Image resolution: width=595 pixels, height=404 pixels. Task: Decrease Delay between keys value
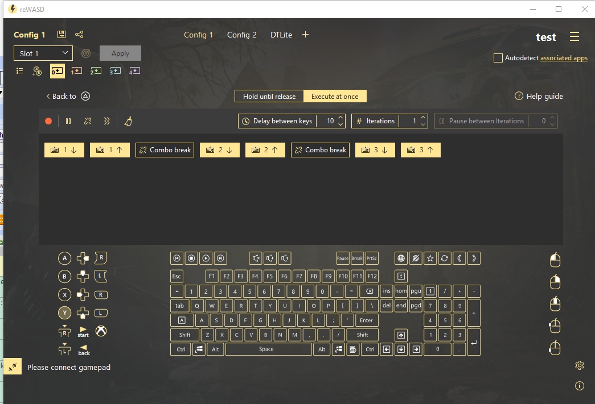point(340,124)
